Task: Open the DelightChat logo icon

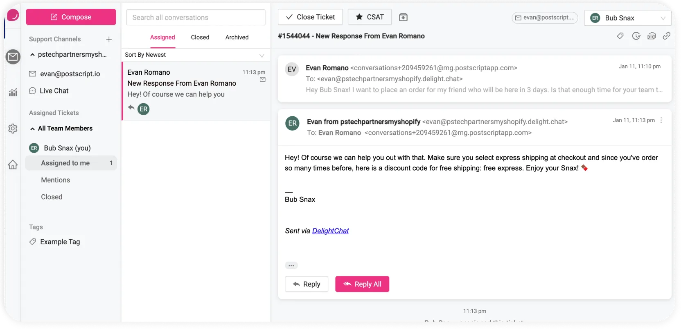Action: click(x=13, y=15)
